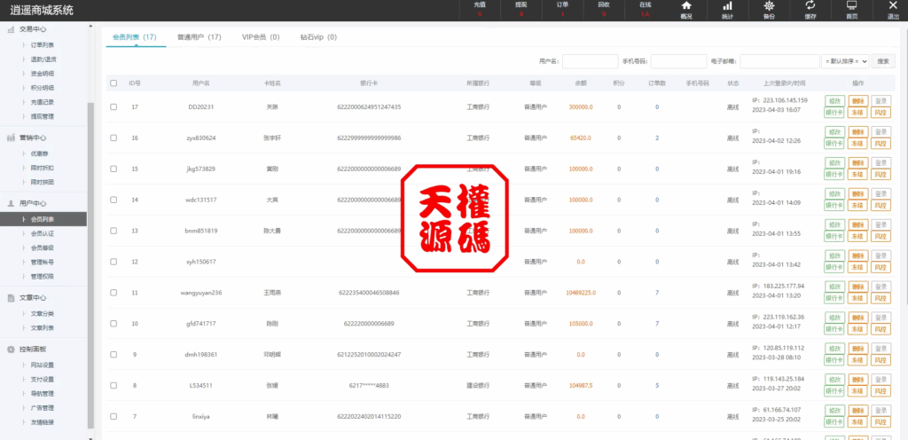Click order count 7 for gfd741717

[657, 324]
